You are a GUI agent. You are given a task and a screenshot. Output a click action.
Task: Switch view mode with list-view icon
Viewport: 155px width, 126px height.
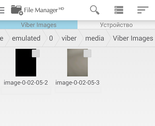119,10
